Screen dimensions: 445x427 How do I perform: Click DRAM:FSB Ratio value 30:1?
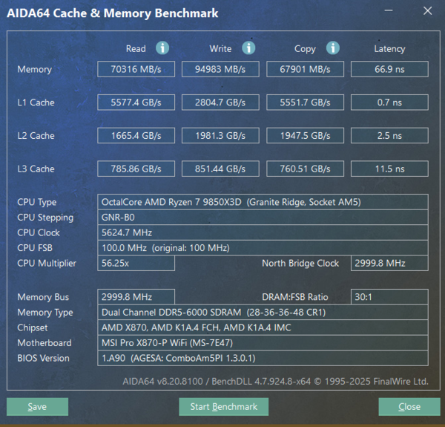(389, 297)
